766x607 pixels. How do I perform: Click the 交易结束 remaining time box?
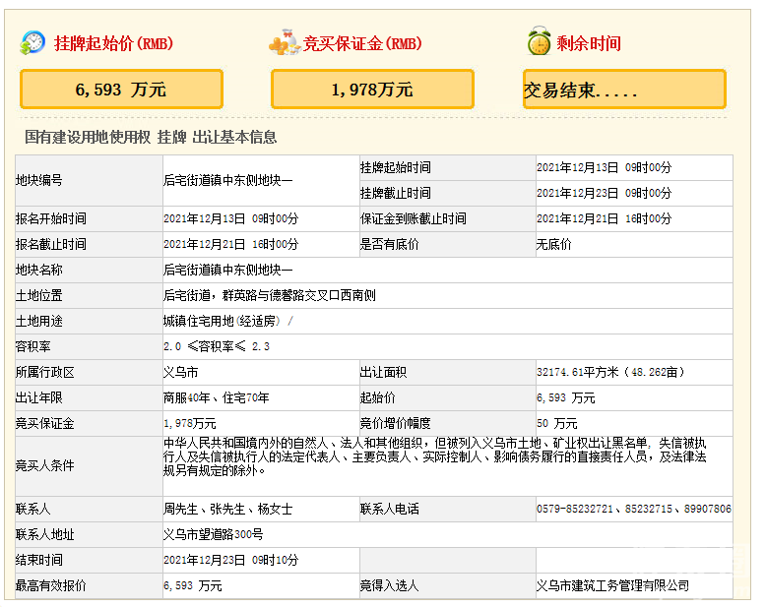(x=624, y=90)
